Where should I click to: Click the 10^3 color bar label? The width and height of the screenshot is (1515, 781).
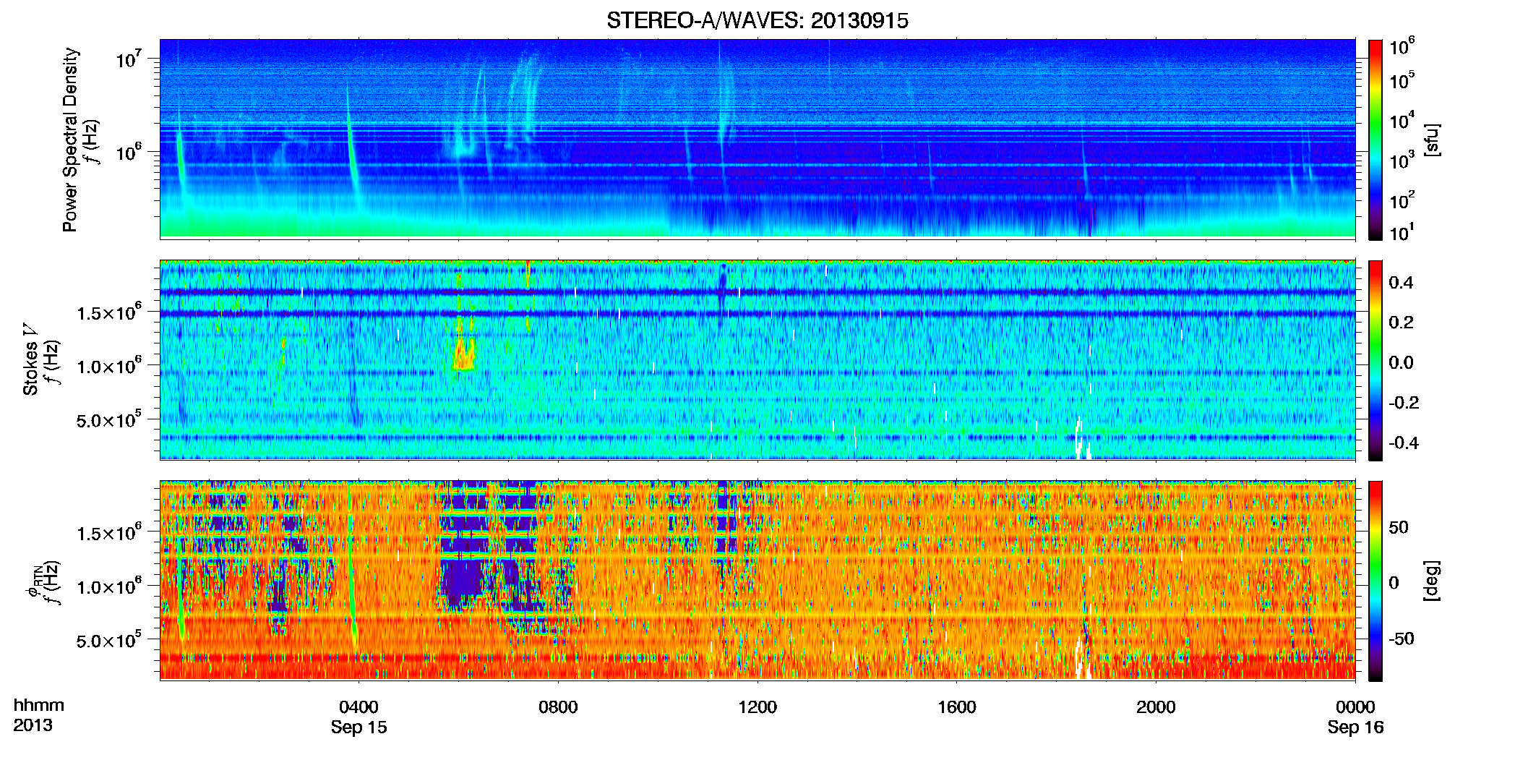click(1402, 160)
